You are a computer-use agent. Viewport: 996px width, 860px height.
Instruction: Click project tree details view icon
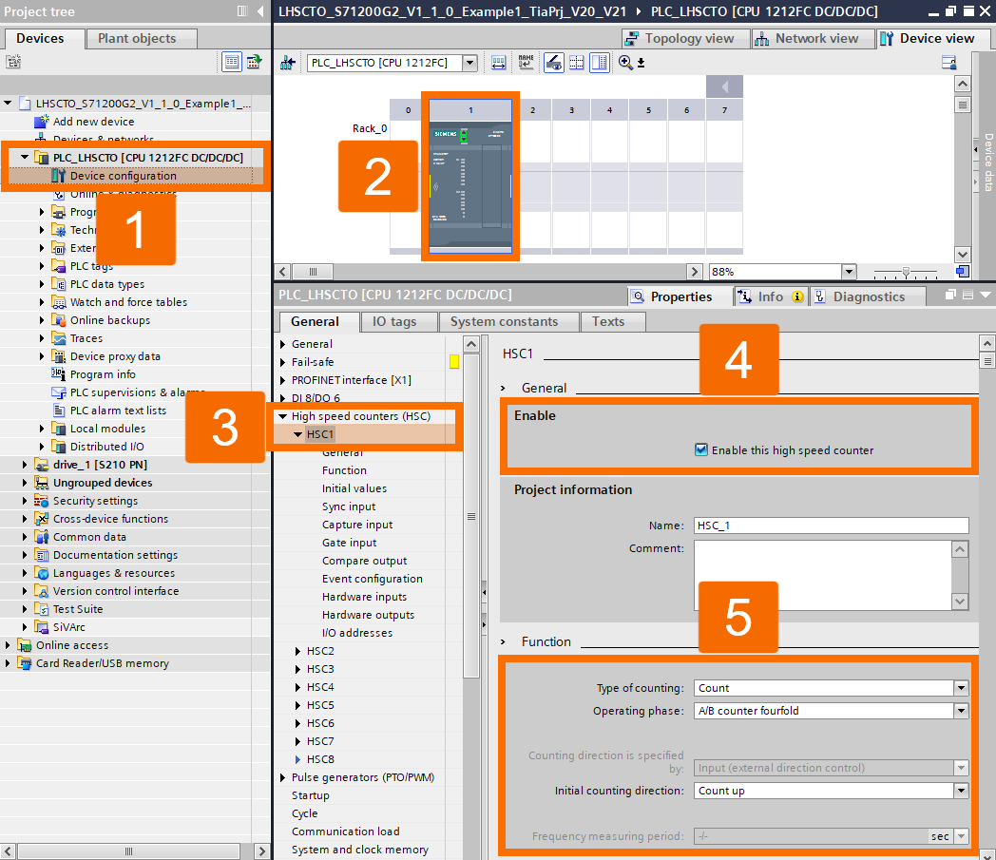231,62
